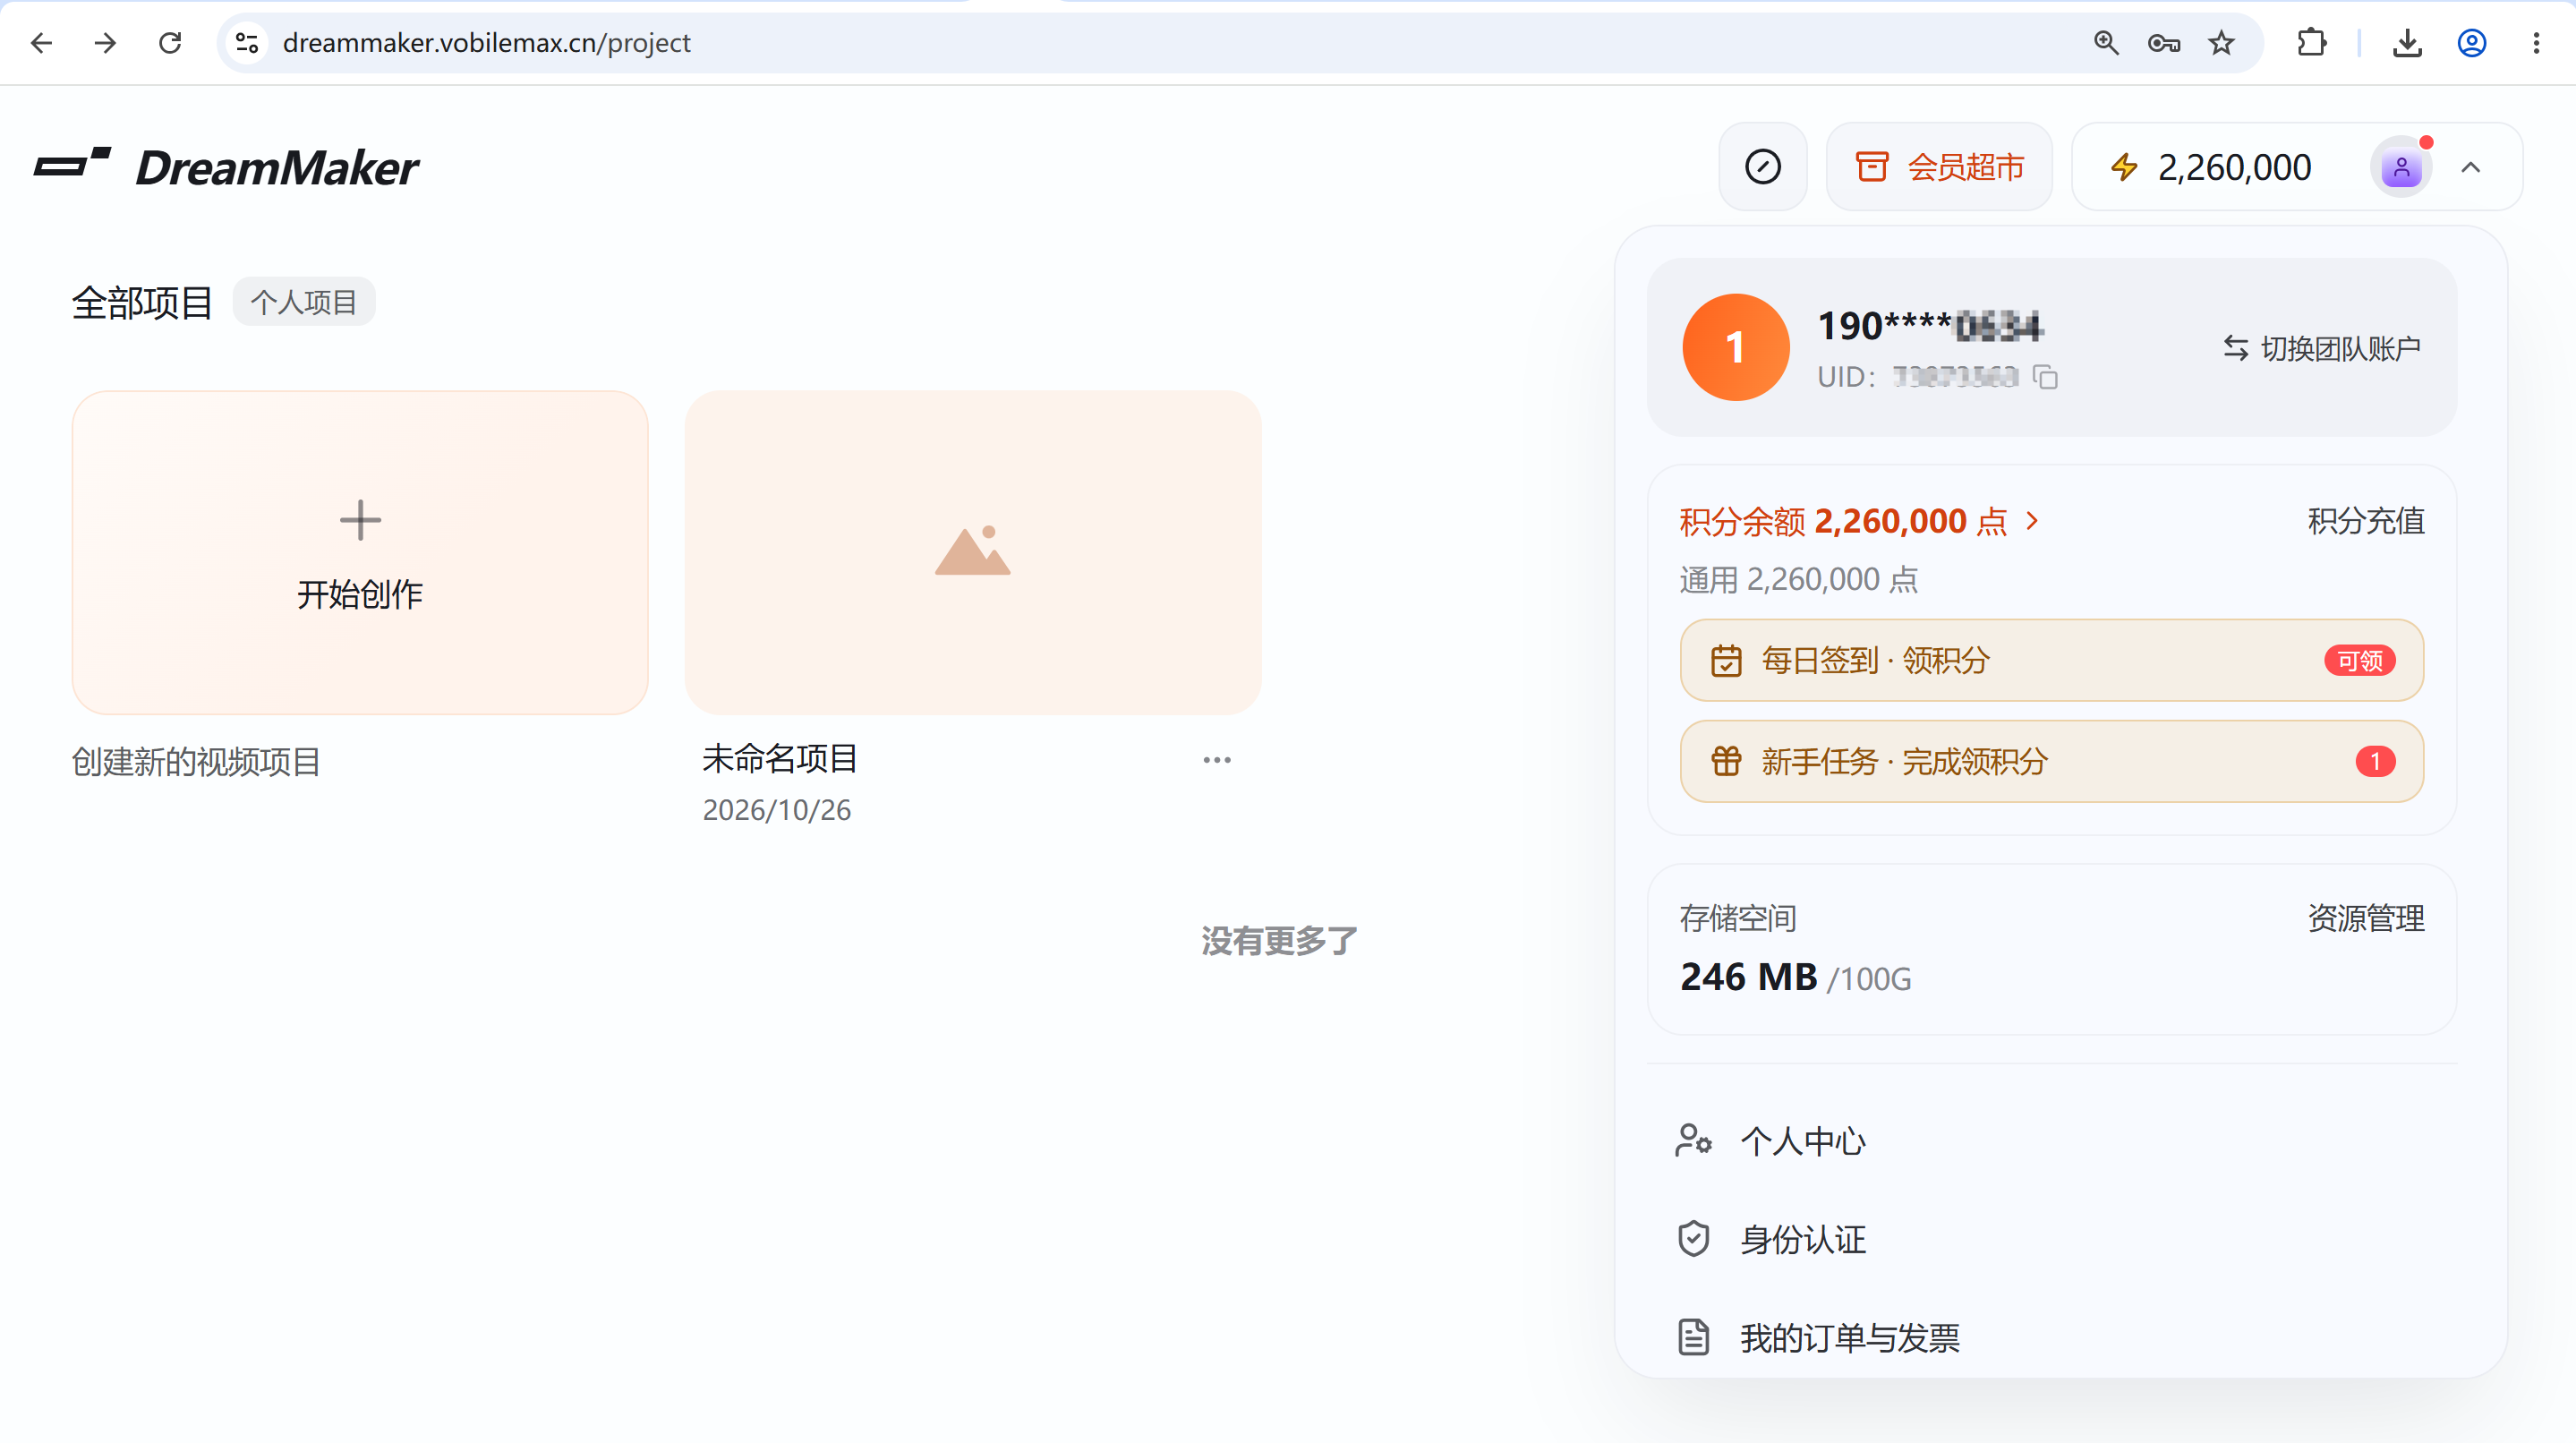Click the 全部项目 heading
Image resolution: width=2576 pixels, height=1443 pixels.
tap(142, 302)
